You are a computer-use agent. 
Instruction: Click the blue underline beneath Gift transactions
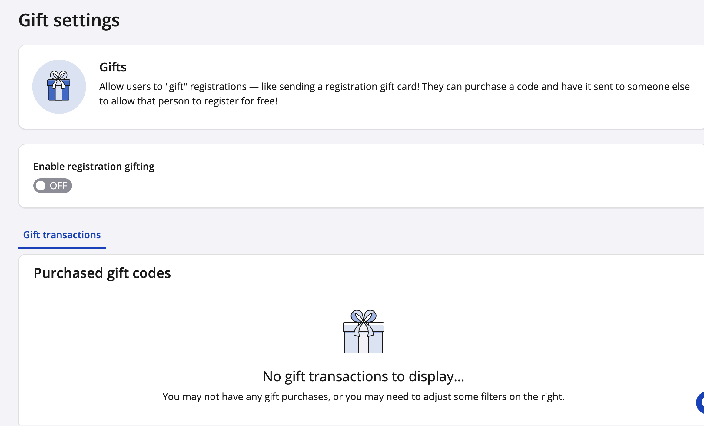point(62,247)
